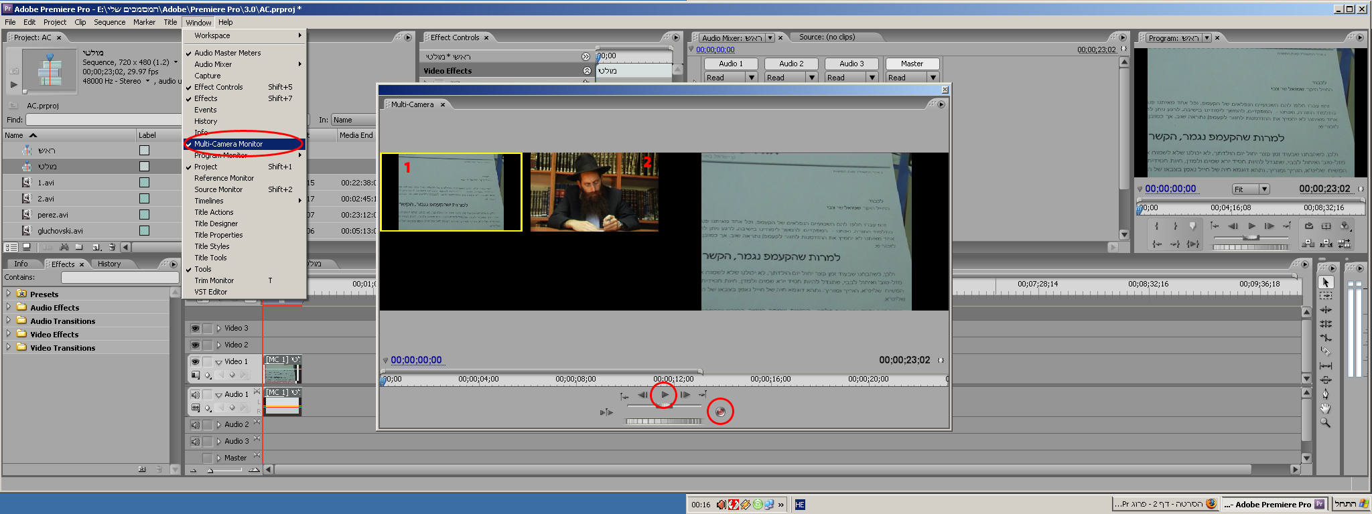Image resolution: width=1372 pixels, height=514 pixels.
Task: Mute Audio 2 track speaker toggle
Action: click(195, 424)
